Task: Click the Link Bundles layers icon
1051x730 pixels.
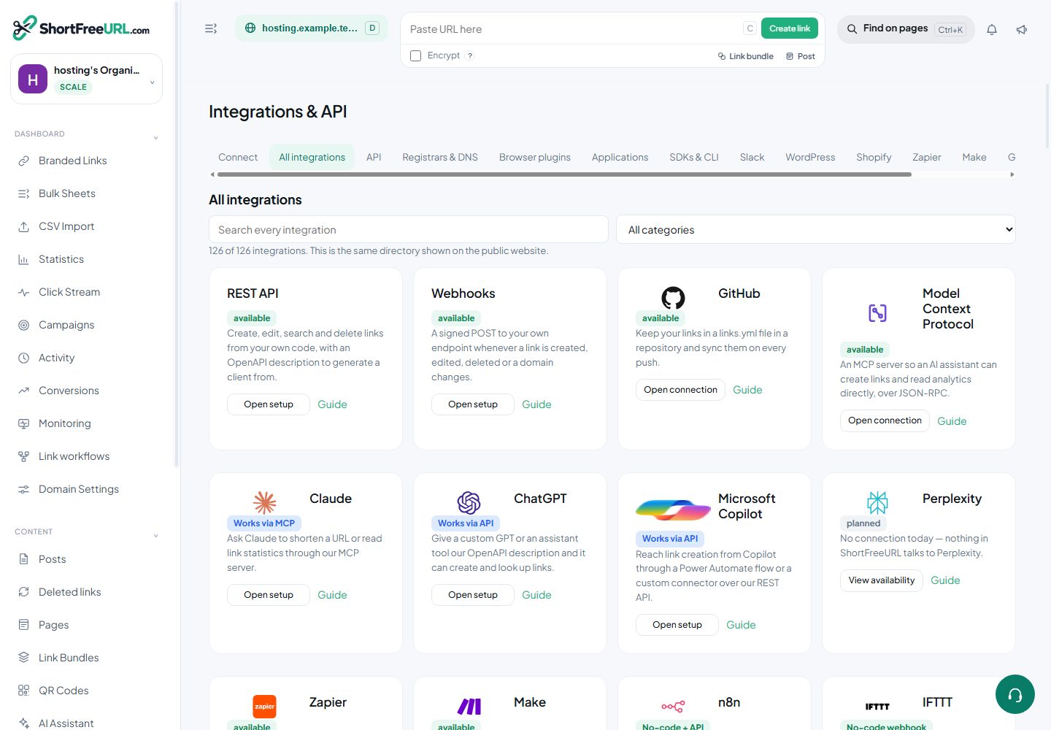Action: coord(23,658)
